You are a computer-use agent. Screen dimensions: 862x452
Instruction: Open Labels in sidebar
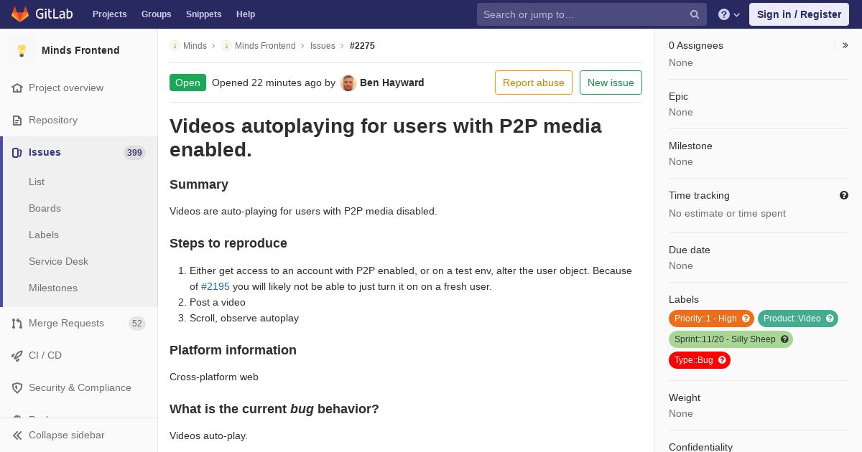[x=44, y=235]
